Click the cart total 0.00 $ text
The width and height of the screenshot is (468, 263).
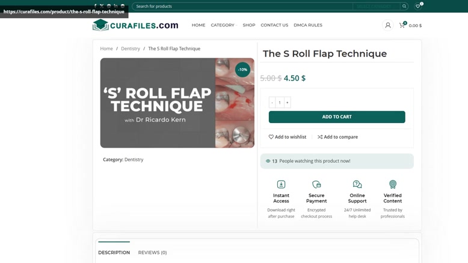click(415, 26)
